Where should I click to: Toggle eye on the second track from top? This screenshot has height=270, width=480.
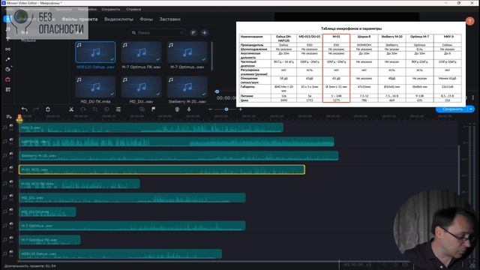point(11,140)
